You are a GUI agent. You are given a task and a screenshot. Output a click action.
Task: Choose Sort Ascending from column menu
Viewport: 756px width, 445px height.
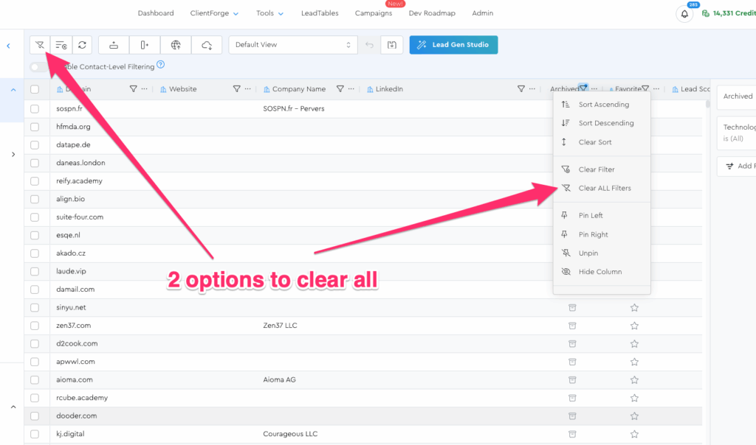tap(603, 105)
